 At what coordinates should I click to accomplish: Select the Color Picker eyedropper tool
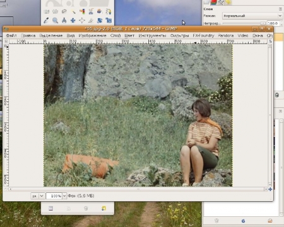[47, 20]
